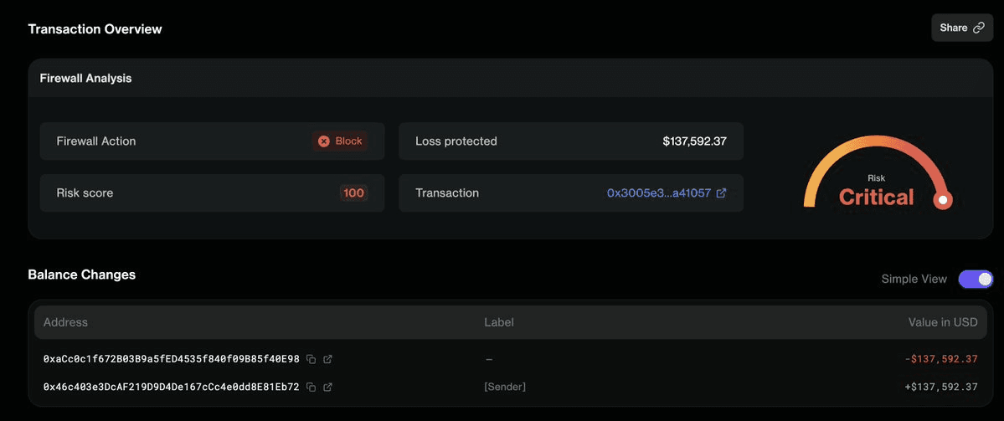Image resolution: width=1004 pixels, height=421 pixels.
Task: Click the Loss protected amount $137,592.37
Action: [x=694, y=141]
